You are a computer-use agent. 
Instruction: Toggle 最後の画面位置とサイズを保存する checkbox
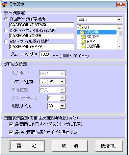(x=11, y=132)
